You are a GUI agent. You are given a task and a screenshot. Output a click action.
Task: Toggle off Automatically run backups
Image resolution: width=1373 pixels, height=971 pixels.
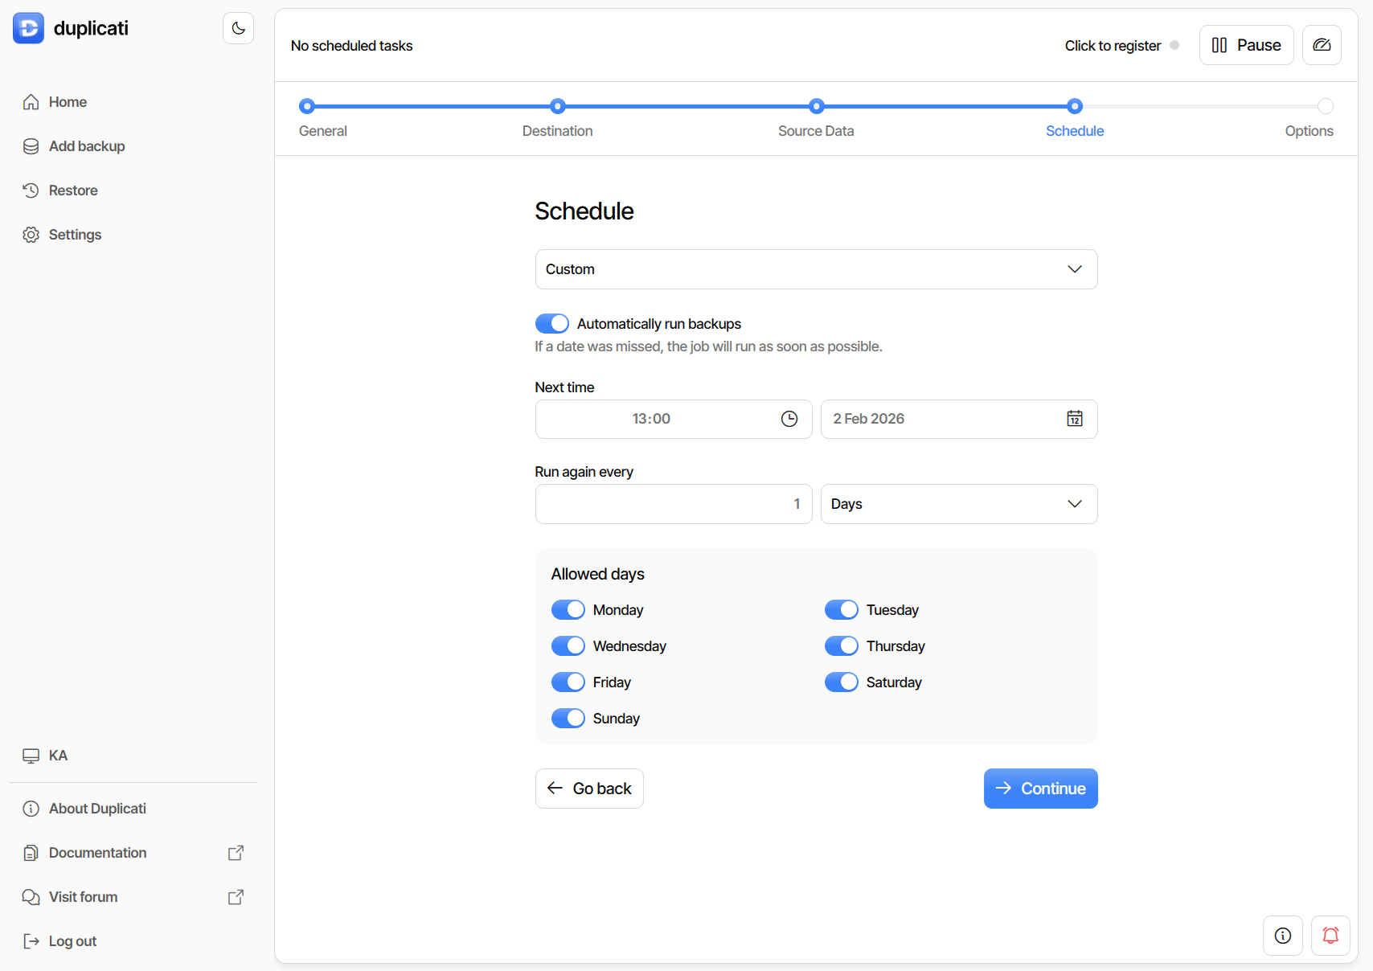pyautogui.click(x=551, y=323)
